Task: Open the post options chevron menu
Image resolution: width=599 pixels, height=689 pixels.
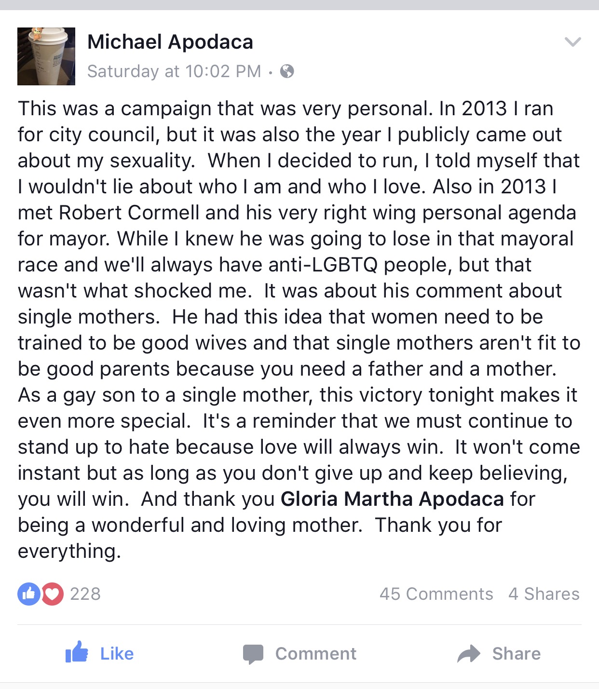Action: [x=572, y=42]
